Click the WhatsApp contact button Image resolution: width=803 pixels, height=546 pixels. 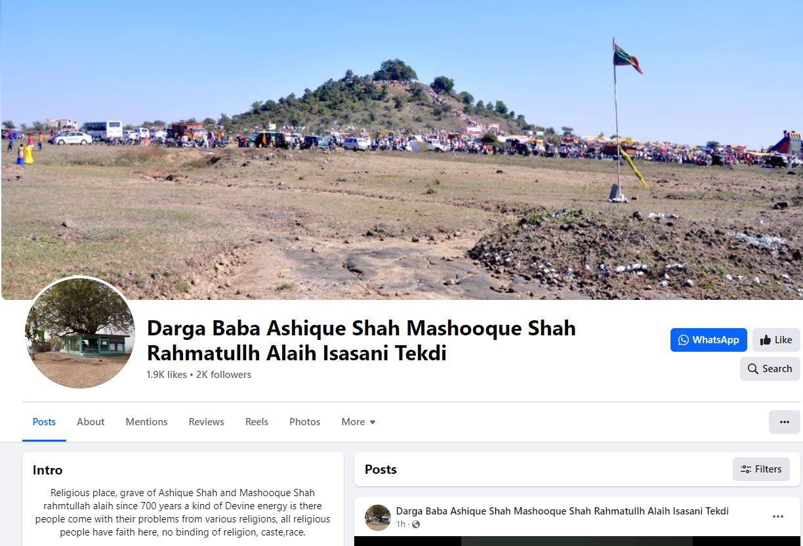[x=709, y=340]
